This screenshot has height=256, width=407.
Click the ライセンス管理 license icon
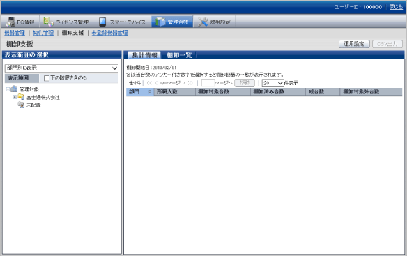(48, 22)
